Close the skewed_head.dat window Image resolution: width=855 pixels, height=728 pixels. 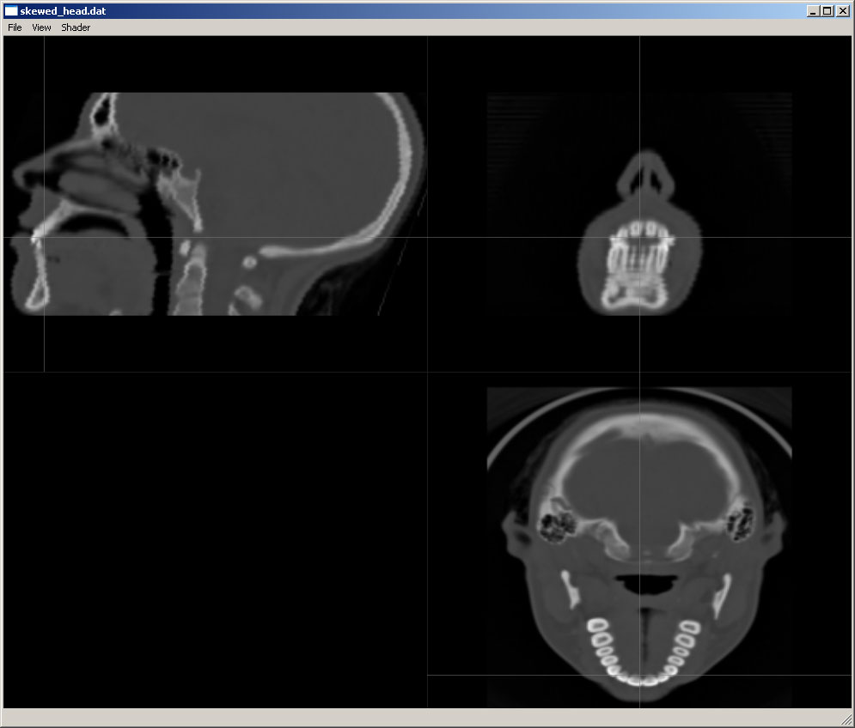coord(842,11)
